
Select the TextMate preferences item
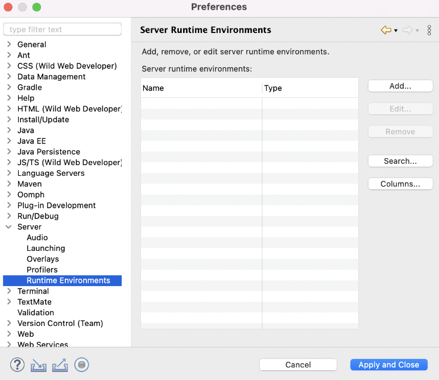35,302
